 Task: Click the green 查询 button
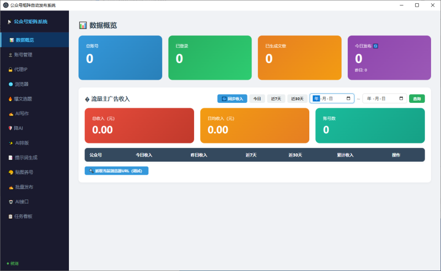click(417, 99)
